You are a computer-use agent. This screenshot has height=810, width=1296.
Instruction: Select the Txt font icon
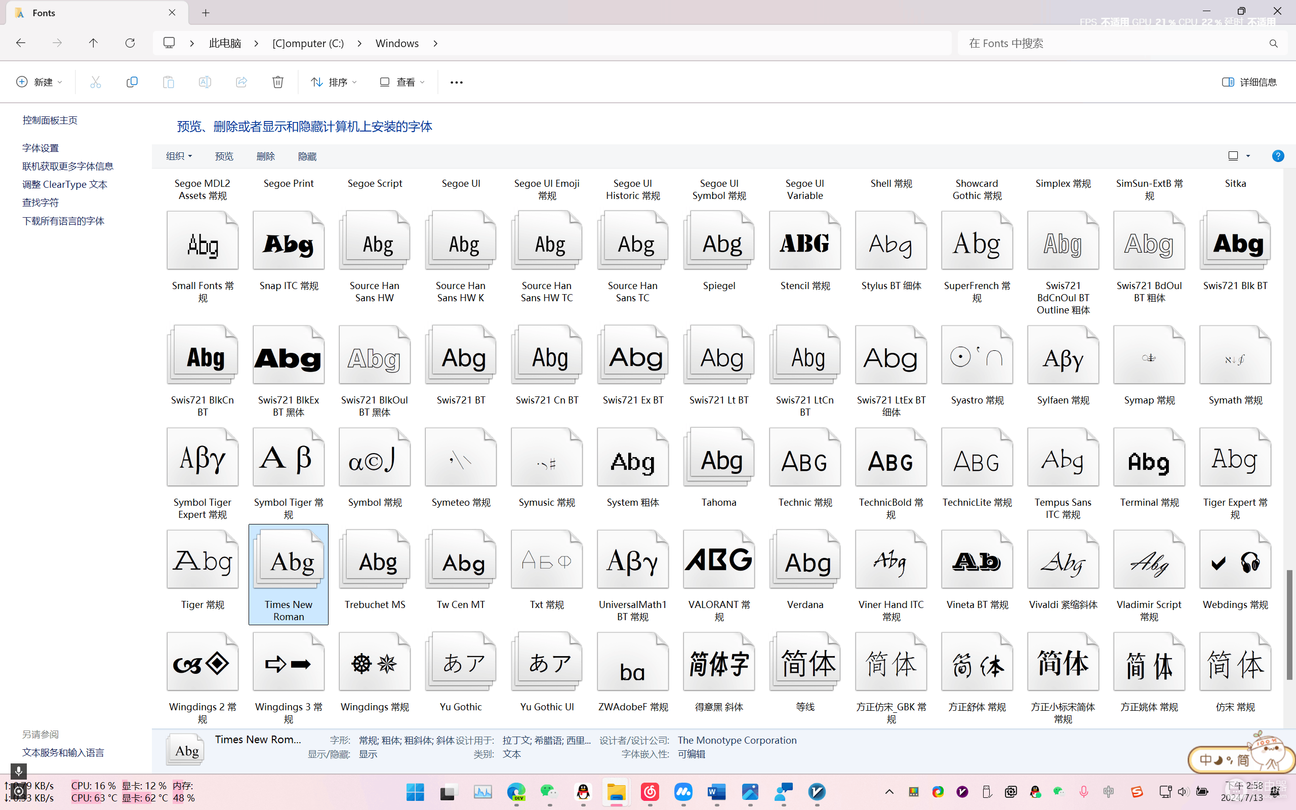pos(547,559)
